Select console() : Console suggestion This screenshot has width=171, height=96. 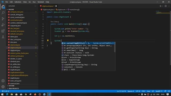tap(88, 67)
